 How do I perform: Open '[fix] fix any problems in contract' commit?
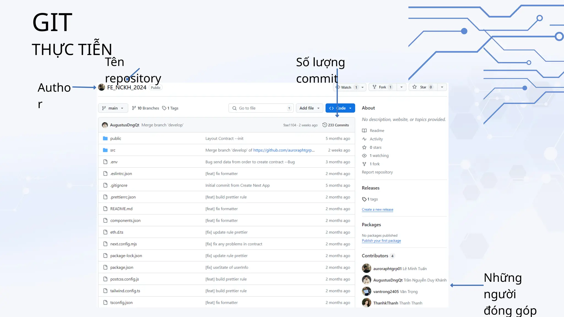tap(234, 244)
